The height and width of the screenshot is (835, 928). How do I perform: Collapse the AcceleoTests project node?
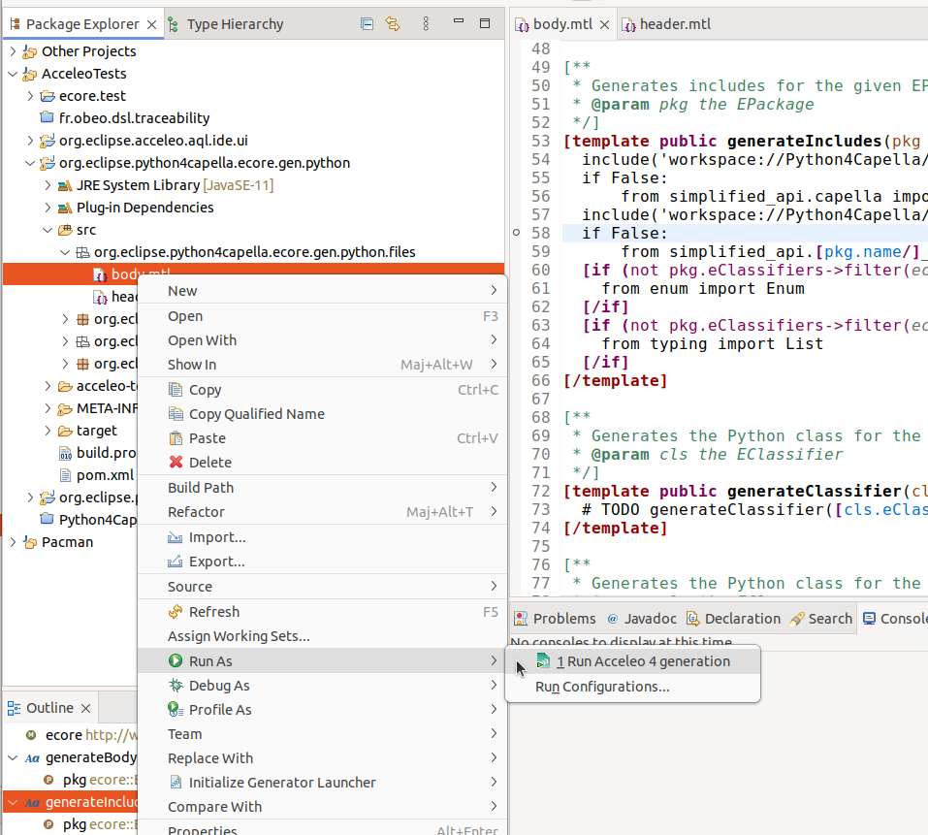tap(13, 74)
